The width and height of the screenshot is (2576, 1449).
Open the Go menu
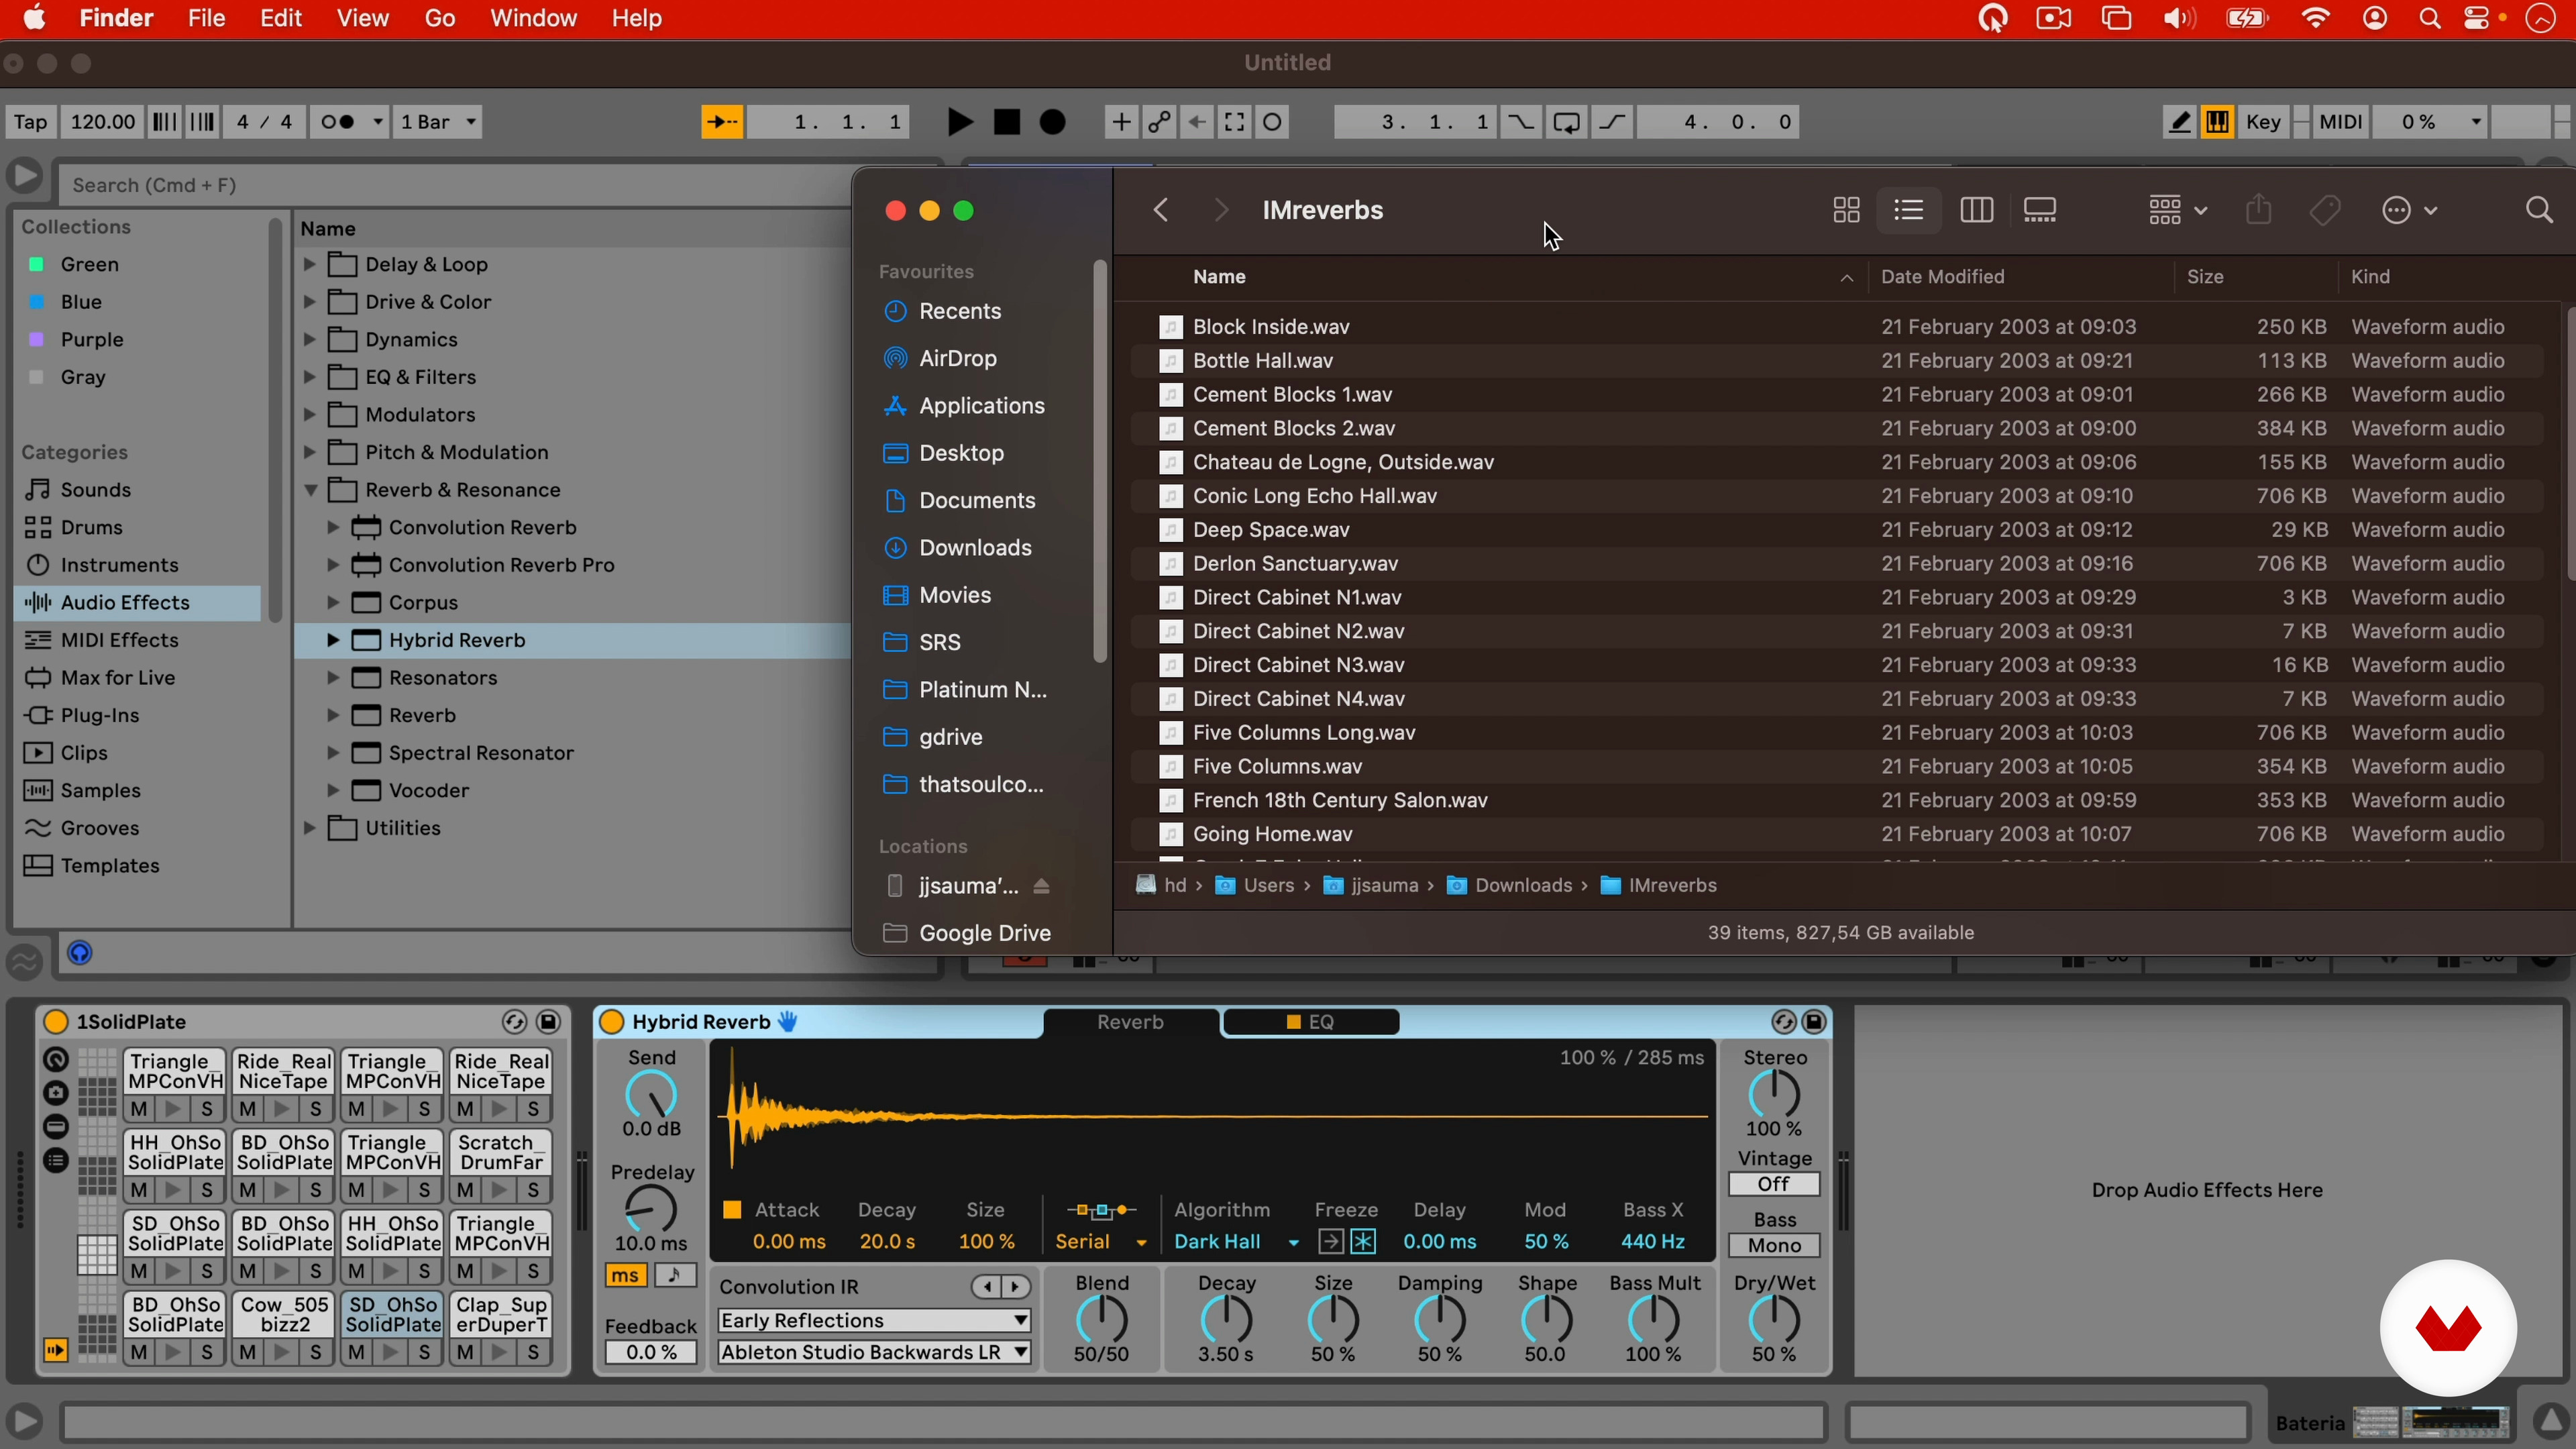click(x=440, y=18)
